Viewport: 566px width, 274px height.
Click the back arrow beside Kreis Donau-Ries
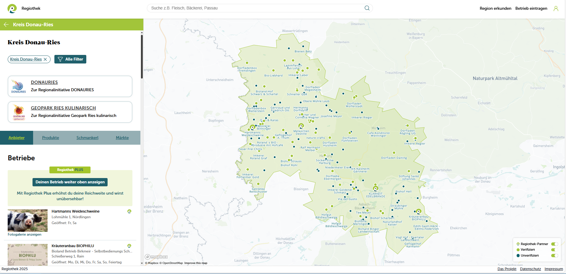(x=6, y=25)
